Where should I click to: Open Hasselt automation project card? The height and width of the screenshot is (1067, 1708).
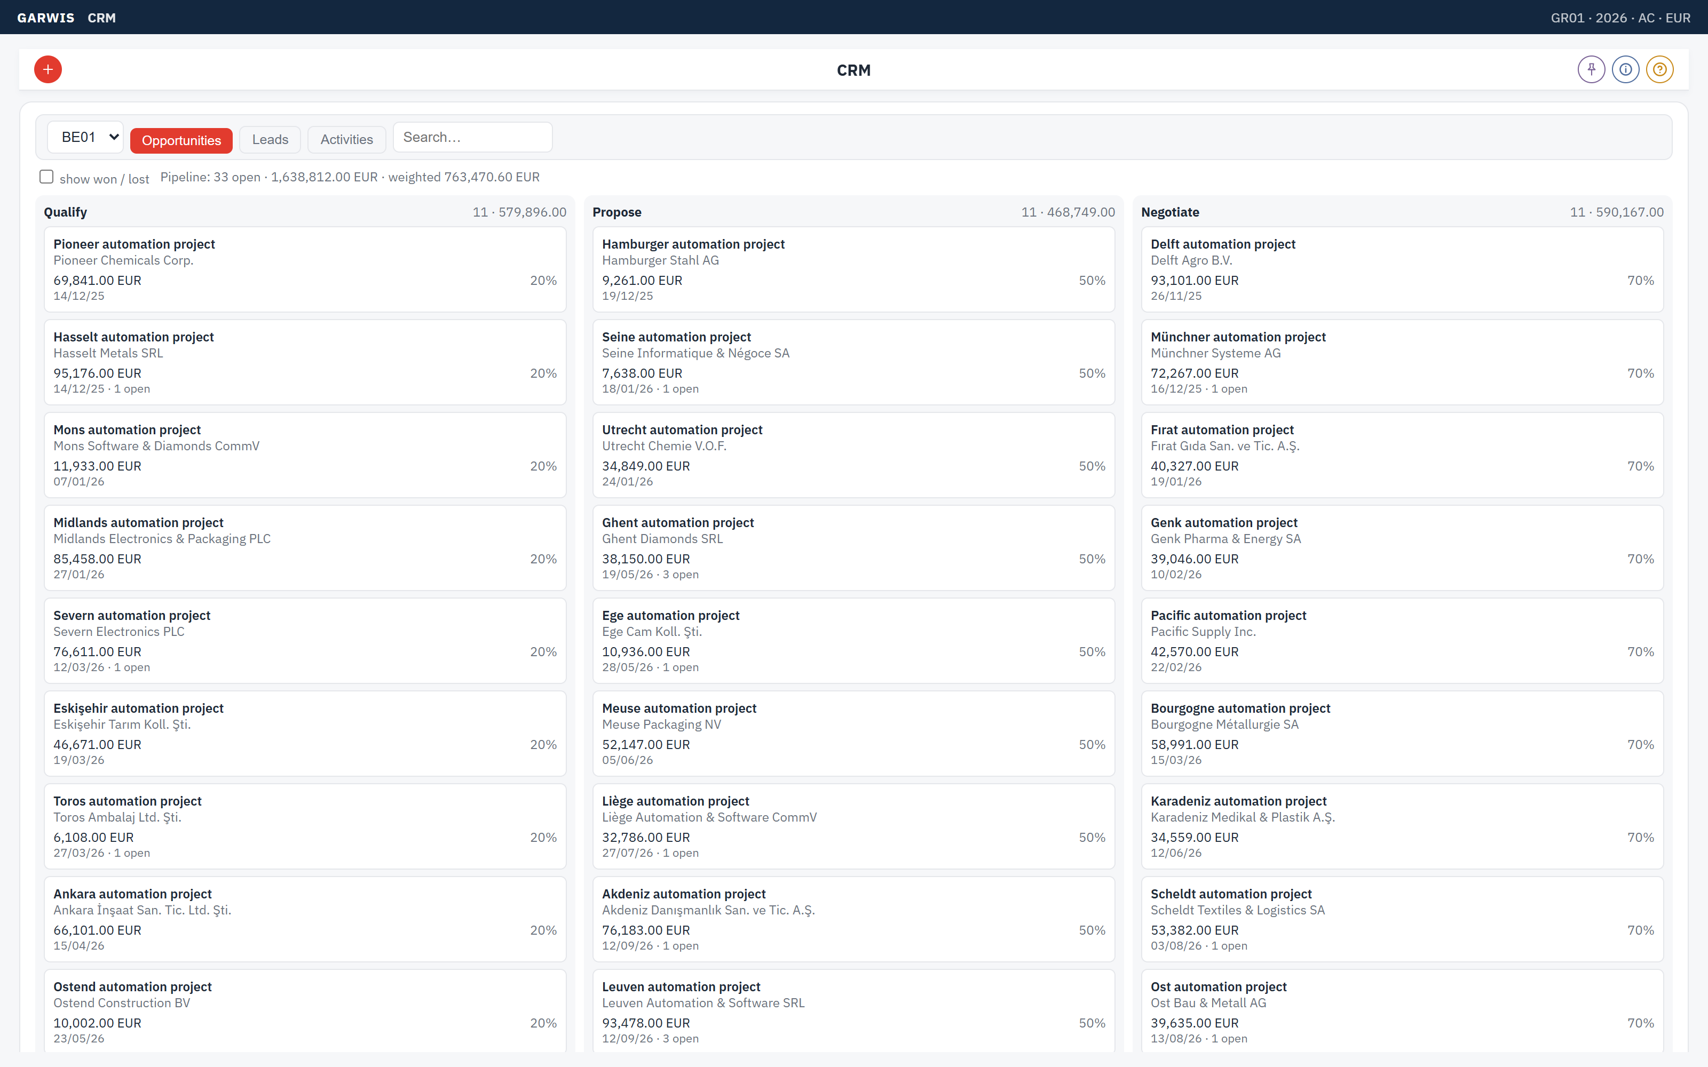click(x=305, y=362)
